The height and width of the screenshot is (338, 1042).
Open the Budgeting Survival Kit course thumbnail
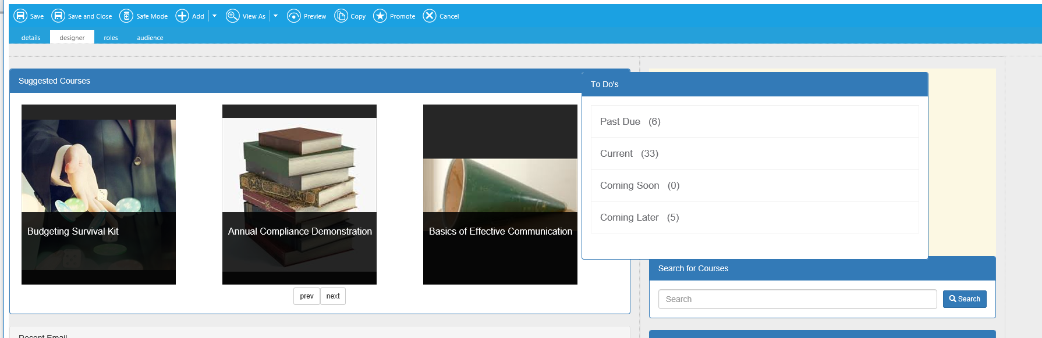click(x=98, y=194)
